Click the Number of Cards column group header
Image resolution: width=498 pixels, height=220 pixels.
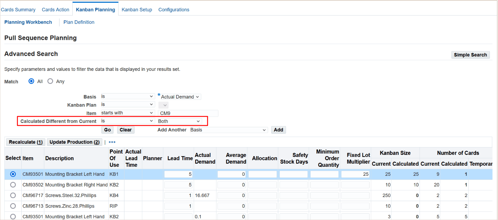(458, 153)
